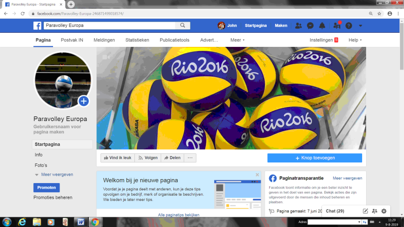Start new message from chat bar
404x227 pixels.
point(365,211)
